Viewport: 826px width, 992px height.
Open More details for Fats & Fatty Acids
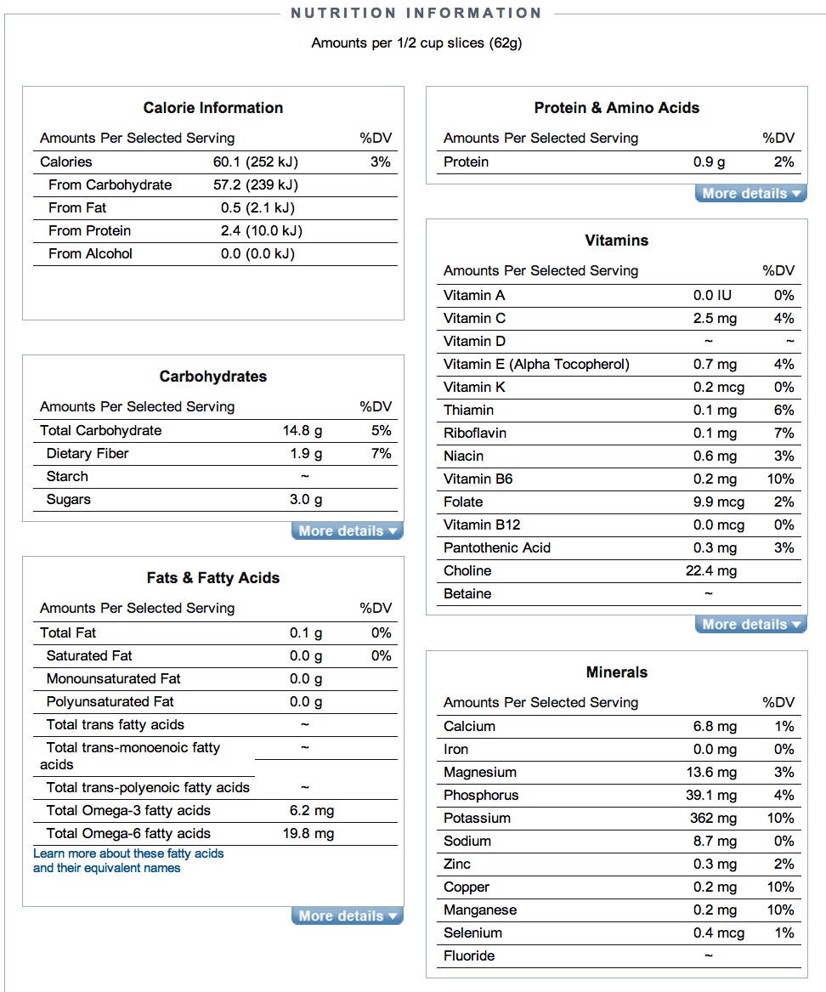(348, 916)
